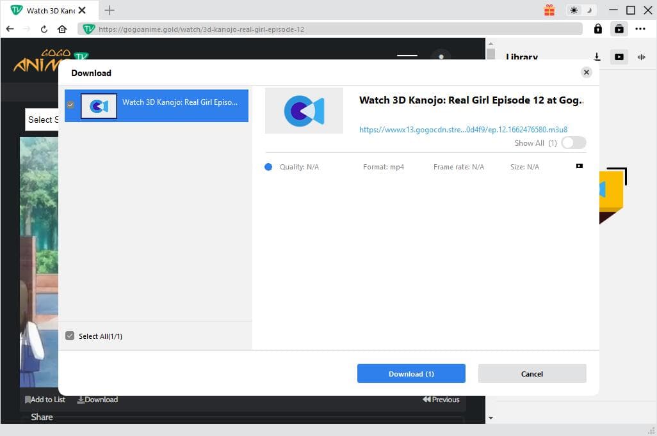The image size is (657, 436).
Task: Click the padlock icon in toolbar
Action: 597,29
